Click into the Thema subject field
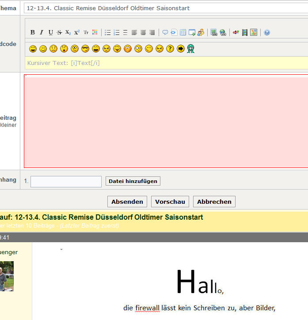The width and height of the screenshot is (308, 320). click(x=166, y=8)
